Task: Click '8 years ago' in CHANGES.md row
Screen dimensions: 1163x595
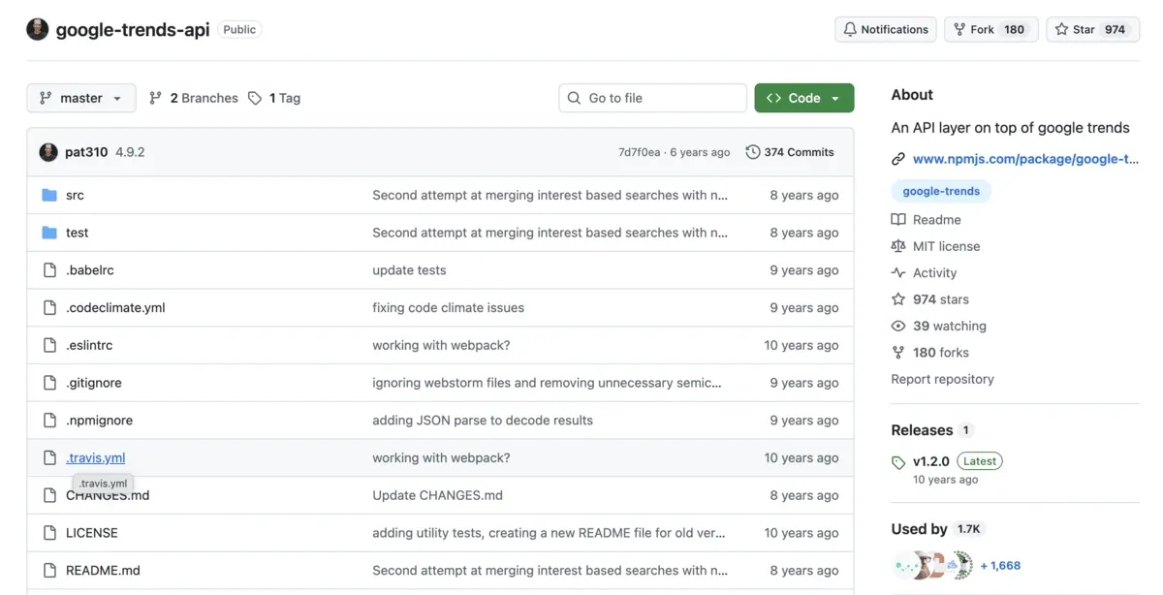Action: 804,495
